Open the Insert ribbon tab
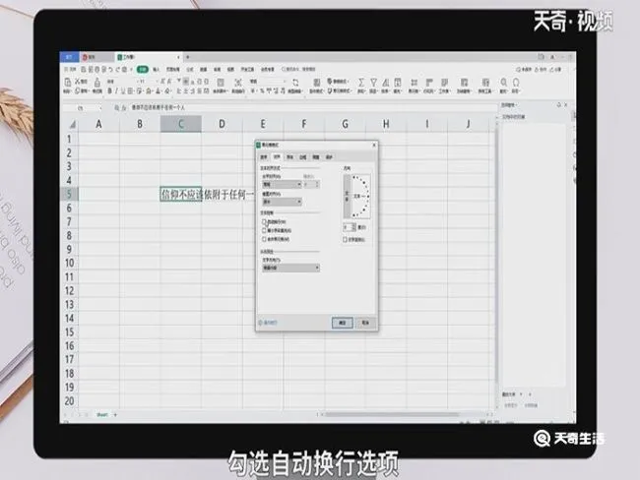Viewport: 640px width, 480px height. point(156,69)
